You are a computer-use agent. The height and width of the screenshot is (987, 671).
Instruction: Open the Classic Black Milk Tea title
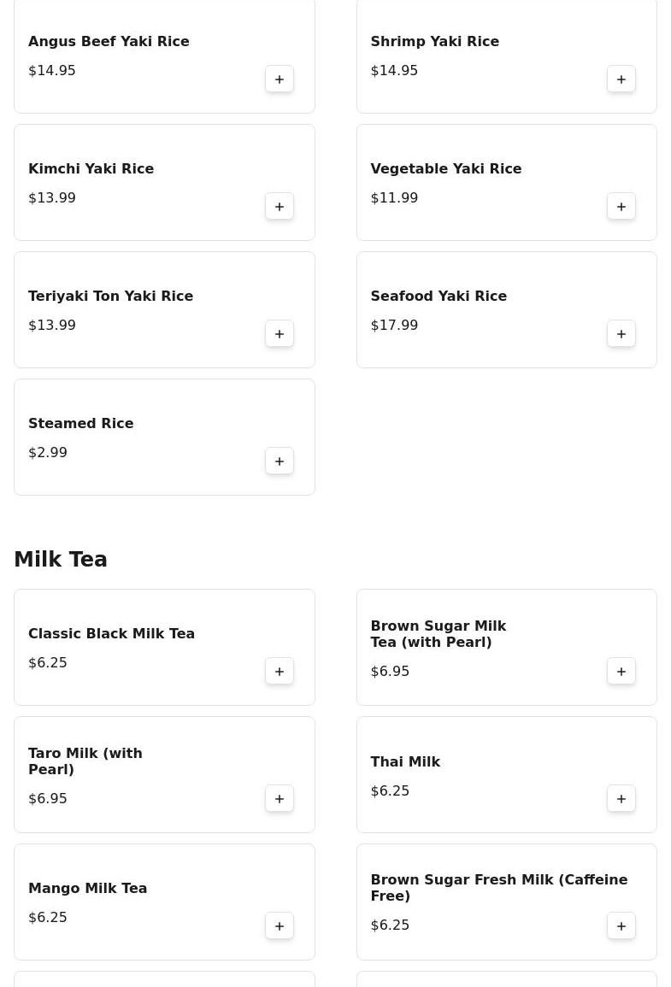[111, 633]
